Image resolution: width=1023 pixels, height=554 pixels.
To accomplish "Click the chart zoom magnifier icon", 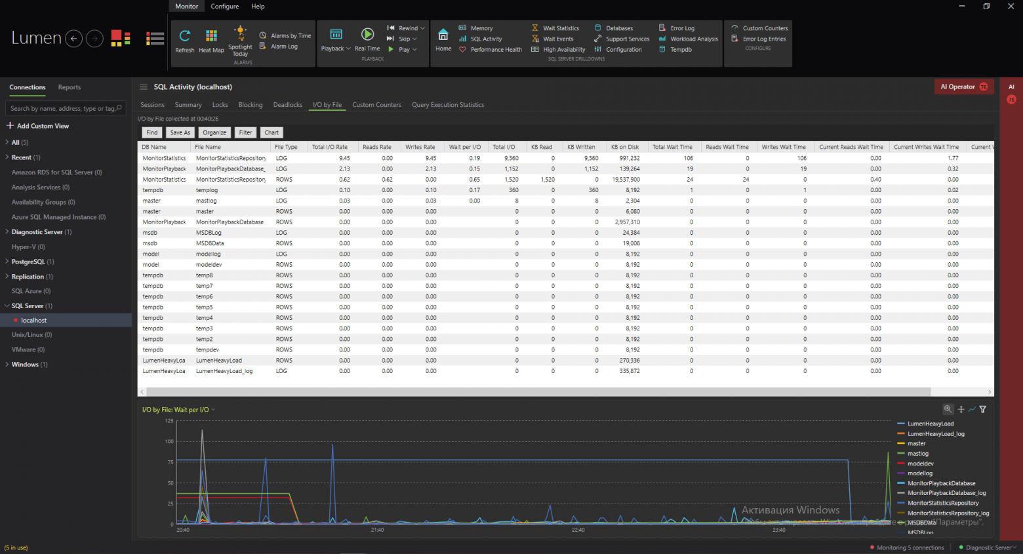I will [948, 409].
